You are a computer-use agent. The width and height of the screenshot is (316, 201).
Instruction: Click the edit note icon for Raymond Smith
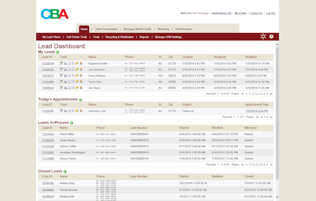pos(61,64)
